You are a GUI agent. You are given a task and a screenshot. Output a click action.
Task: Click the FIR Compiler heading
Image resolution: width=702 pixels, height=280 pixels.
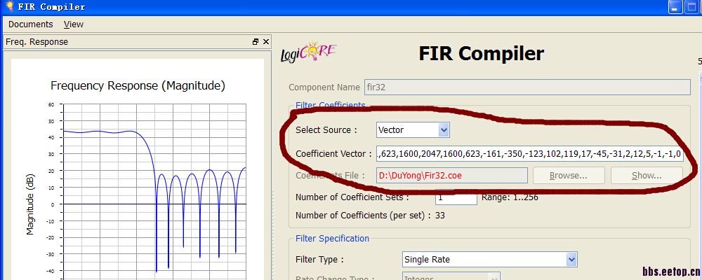coord(482,54)
